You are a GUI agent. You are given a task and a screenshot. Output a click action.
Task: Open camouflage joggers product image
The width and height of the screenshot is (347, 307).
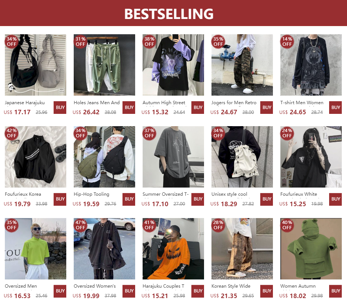coord(242,65)
